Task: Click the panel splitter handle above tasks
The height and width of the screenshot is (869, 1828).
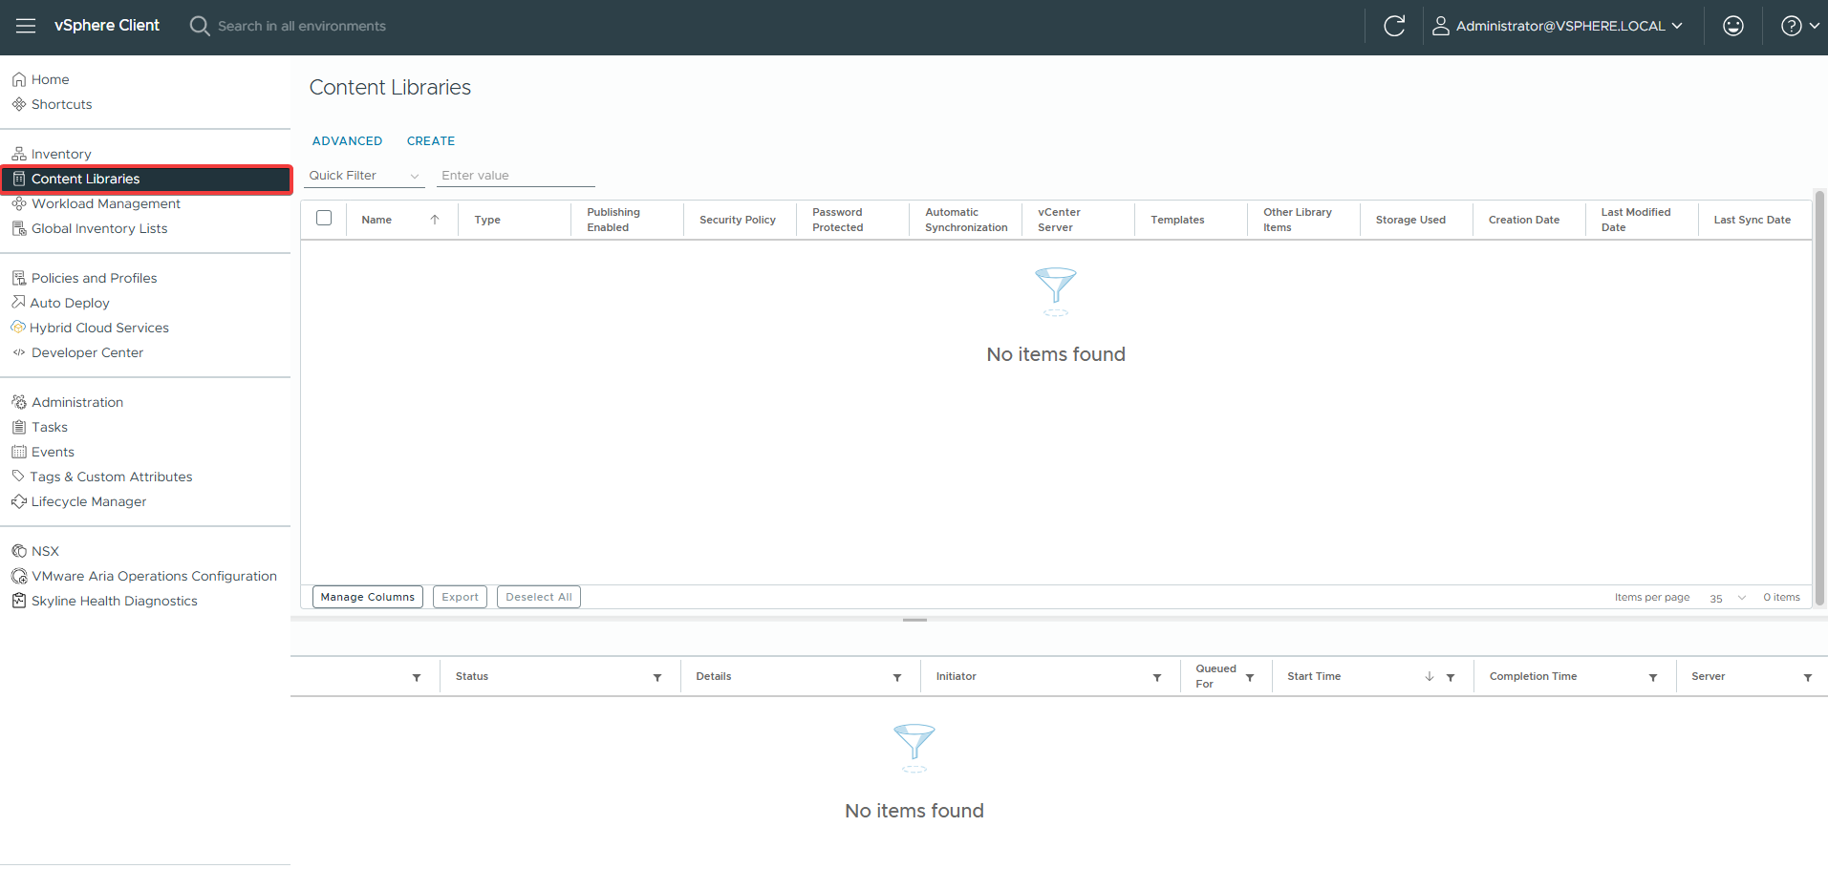Action: click(x=914, y=620)
